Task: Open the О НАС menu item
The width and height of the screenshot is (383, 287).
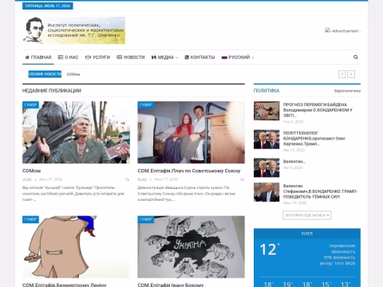Action: tap(68, 57)
